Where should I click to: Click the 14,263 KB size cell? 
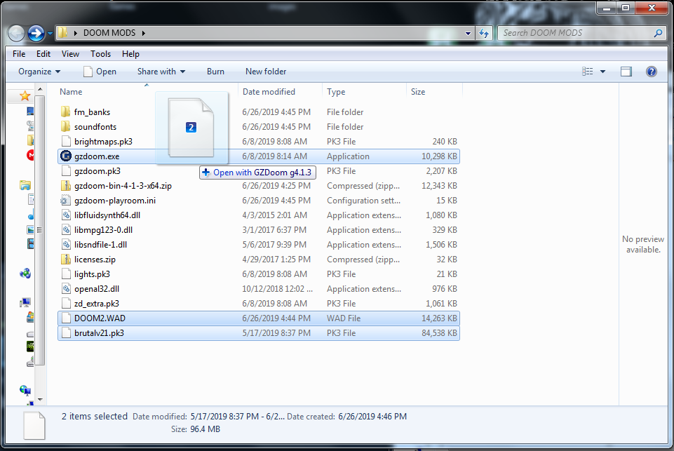[x=439, y=318]
